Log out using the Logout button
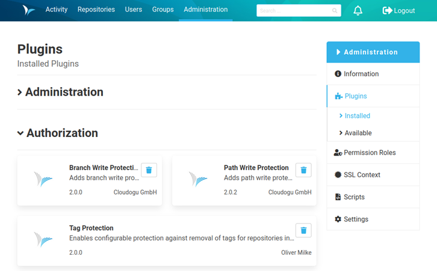This screenshot has width=437, height=271. 398,11
